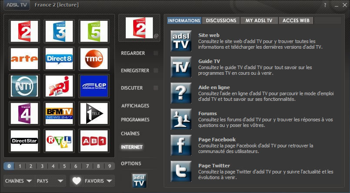Viewport: 350px width, 193px height.
Task: Open the Facebook page icon
Action: pos(181,145)
